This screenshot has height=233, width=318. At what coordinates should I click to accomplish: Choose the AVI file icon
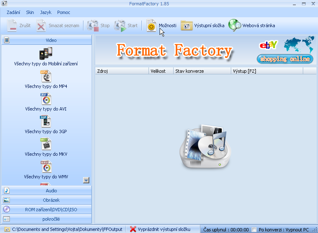pyautogui.click(x=46, y=99)
